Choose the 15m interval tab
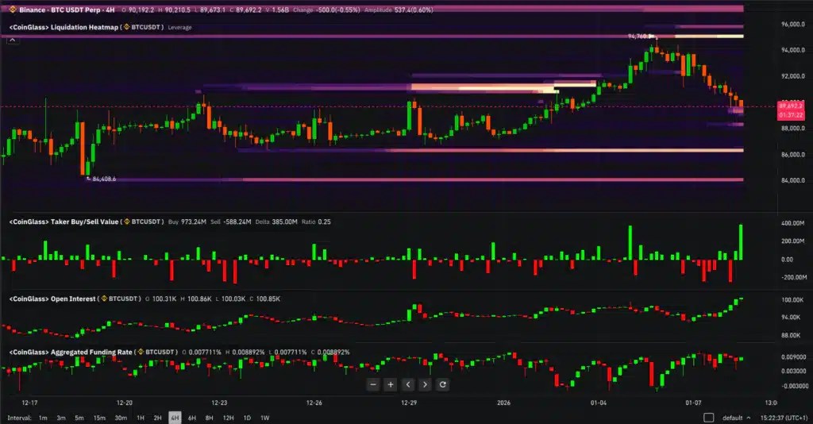813x424 pixels. pyautogui.click(x=99, y=418)
